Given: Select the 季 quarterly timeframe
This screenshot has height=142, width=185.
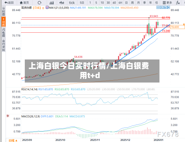Looking at the screenshot, I should click(144, 3).
